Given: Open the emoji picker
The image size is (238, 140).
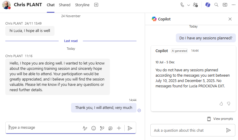Looking at the screenshot, I should [94, 128].
